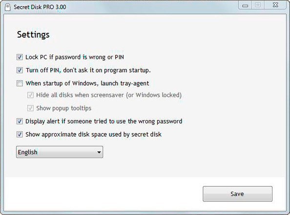Screen dimensions: 290x215
Task: Close the Secret Disk PRO window
Action: [275, 5]
